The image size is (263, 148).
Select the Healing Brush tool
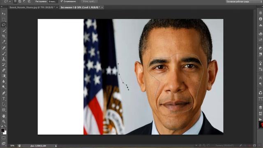coord(4,48)
